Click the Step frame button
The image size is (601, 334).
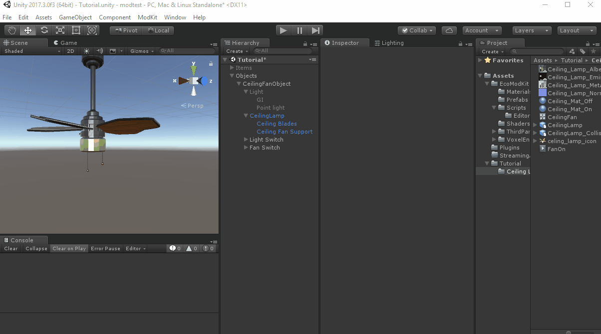[315, 30]
